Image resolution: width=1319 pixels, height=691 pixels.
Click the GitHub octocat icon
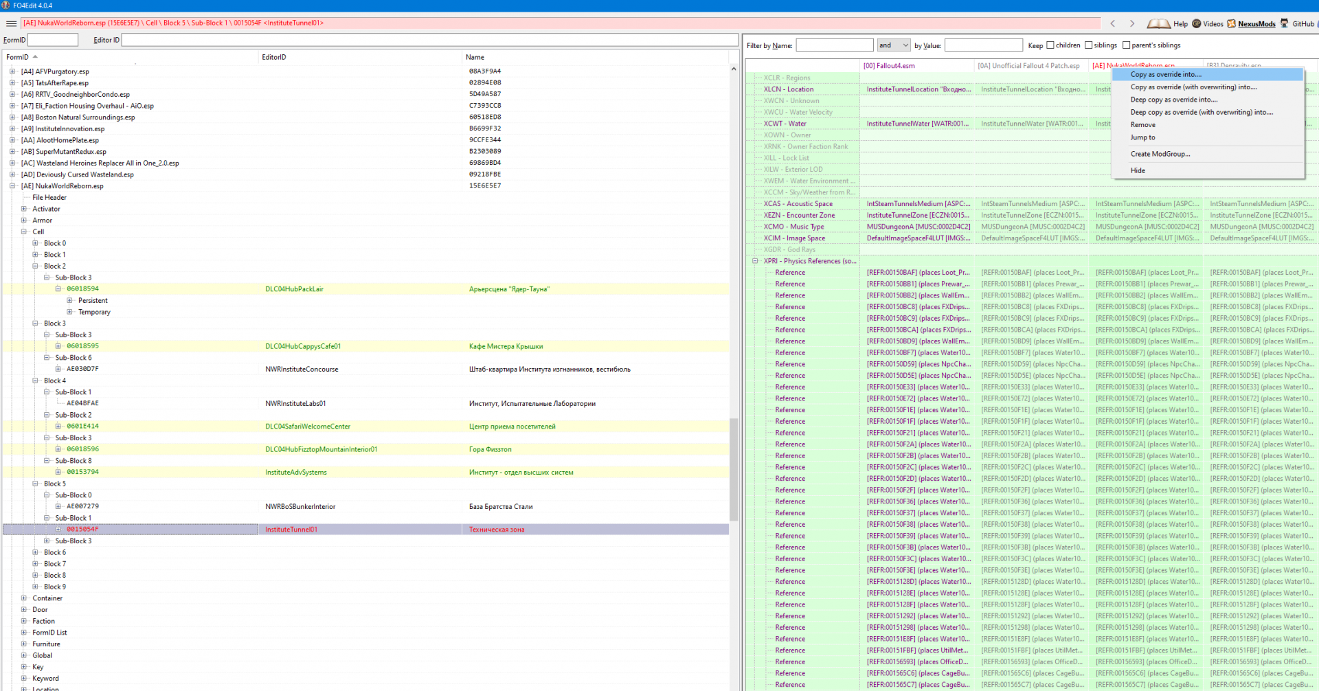[x=1284, y=23]
